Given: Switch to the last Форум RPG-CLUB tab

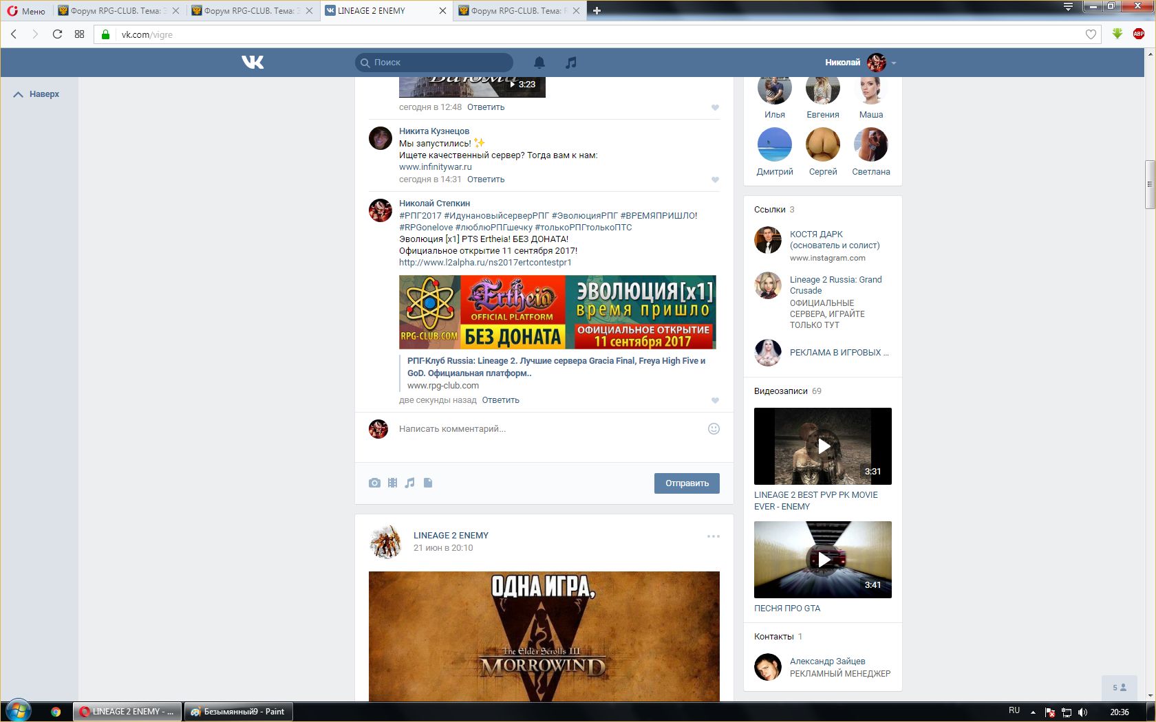Looking at the screenshot, I should tap(520, 10).
